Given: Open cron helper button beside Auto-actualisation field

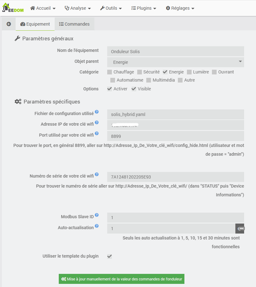Looking at the screenshot, I should click(x=240, y=229).
